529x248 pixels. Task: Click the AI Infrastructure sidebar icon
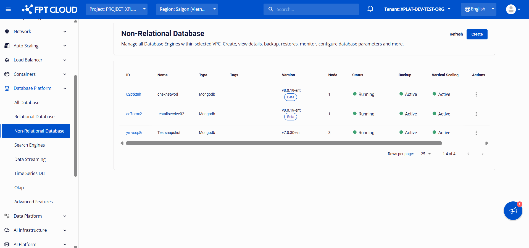point(7,230)
